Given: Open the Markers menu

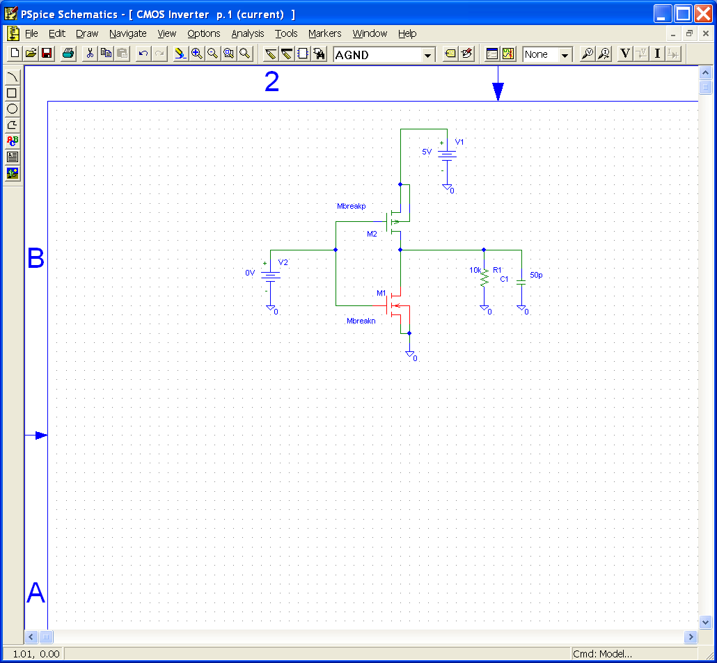Looking at the screenshot, I should [x=324, y=33].
